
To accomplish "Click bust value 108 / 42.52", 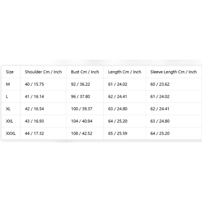I will (82, 133).
